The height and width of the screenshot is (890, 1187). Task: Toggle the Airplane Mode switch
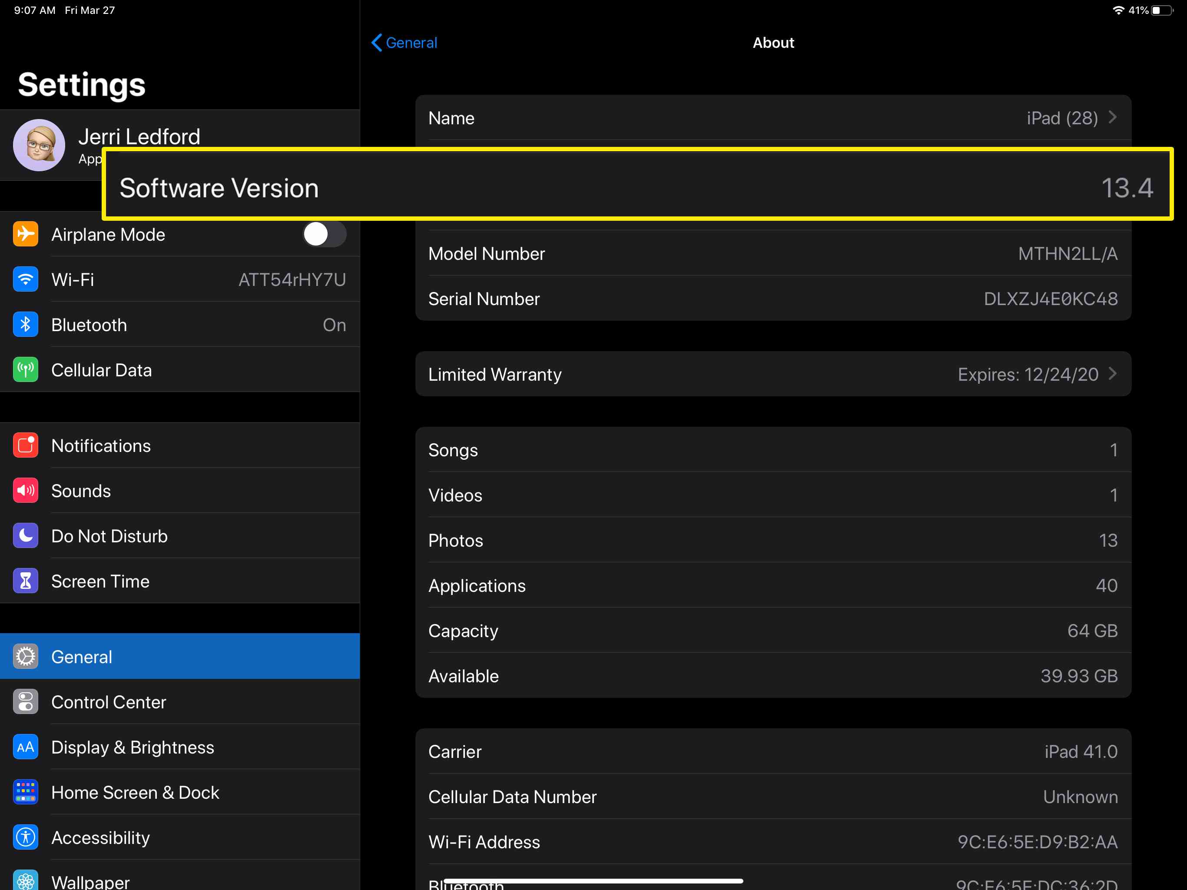(x=324, y=234)
